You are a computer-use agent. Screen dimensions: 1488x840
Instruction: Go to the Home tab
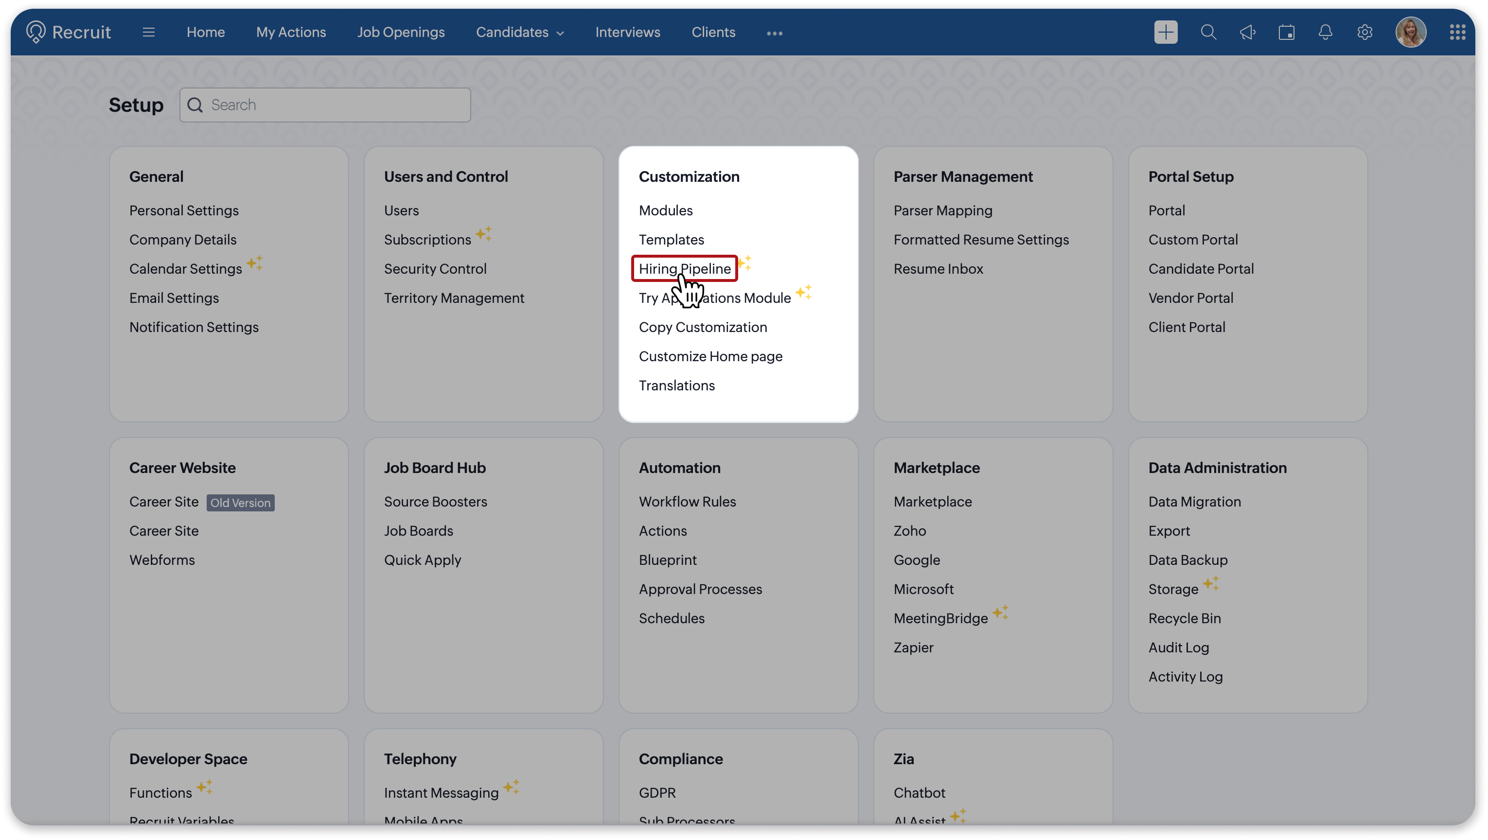click(206, 33)
